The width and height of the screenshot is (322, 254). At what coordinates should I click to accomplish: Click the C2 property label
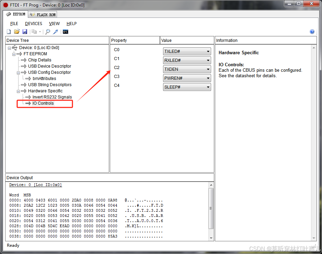click(117, 68)
